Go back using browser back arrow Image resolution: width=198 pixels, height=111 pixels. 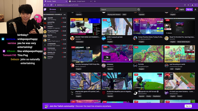point(45,5)
